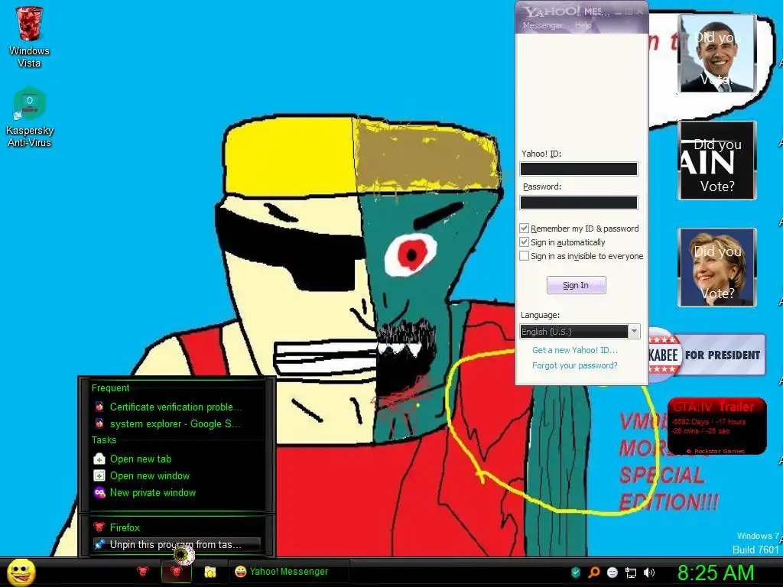Click the icon beside Open new tab
This screenshot has width=783, height=587.
point(99,459)
